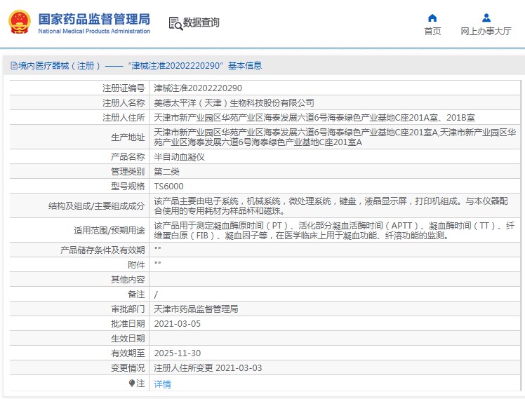The image size is (525, 399).
Task: Select model value TS6000
Action: (x=168, y=187)
